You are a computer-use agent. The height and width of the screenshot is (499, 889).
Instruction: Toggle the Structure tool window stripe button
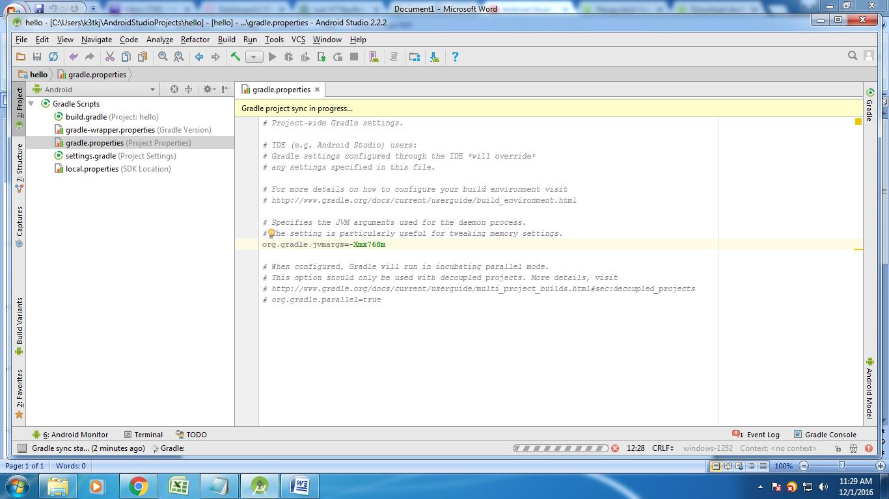coord(20,168)
